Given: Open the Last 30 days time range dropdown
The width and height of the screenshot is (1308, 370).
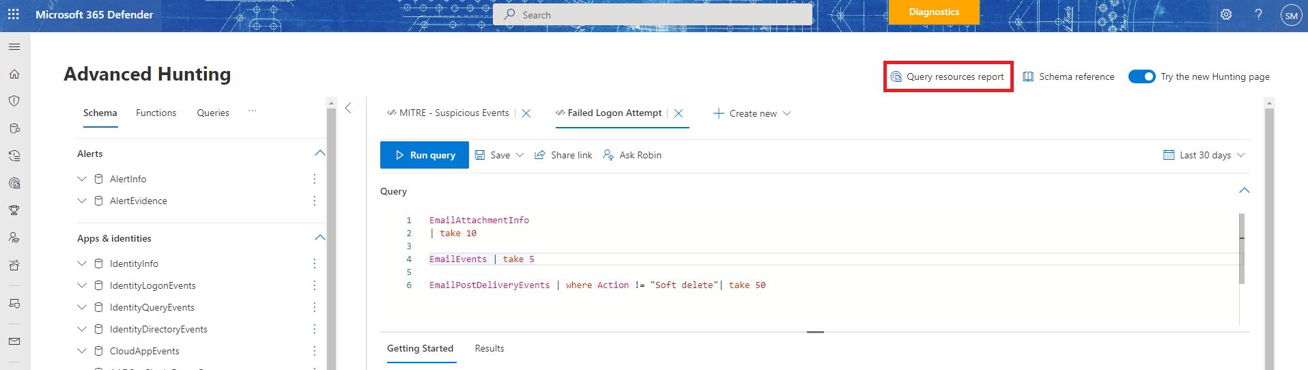Looking at the screenshot, I should point(1204,155).
